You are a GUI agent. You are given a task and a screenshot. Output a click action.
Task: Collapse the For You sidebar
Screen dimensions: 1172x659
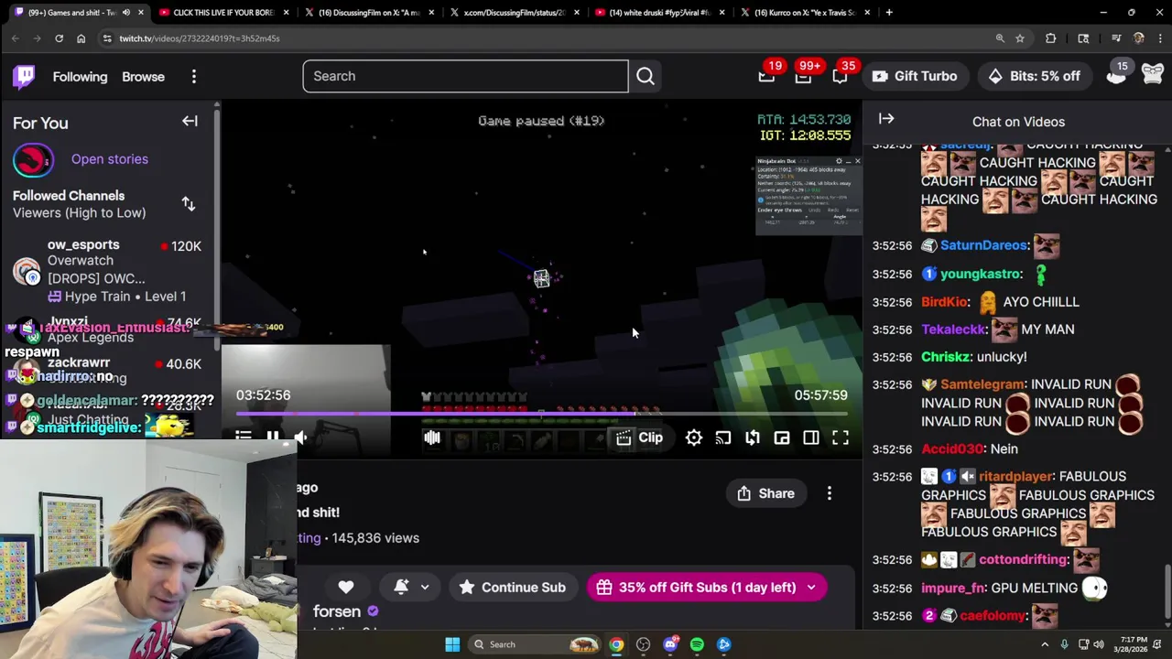190,121
